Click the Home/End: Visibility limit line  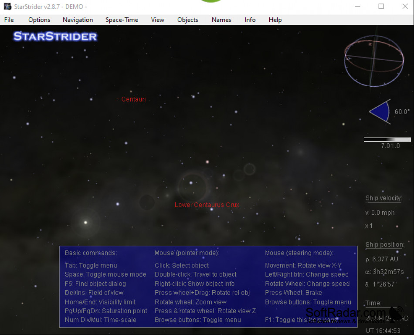tap(100, 302)
